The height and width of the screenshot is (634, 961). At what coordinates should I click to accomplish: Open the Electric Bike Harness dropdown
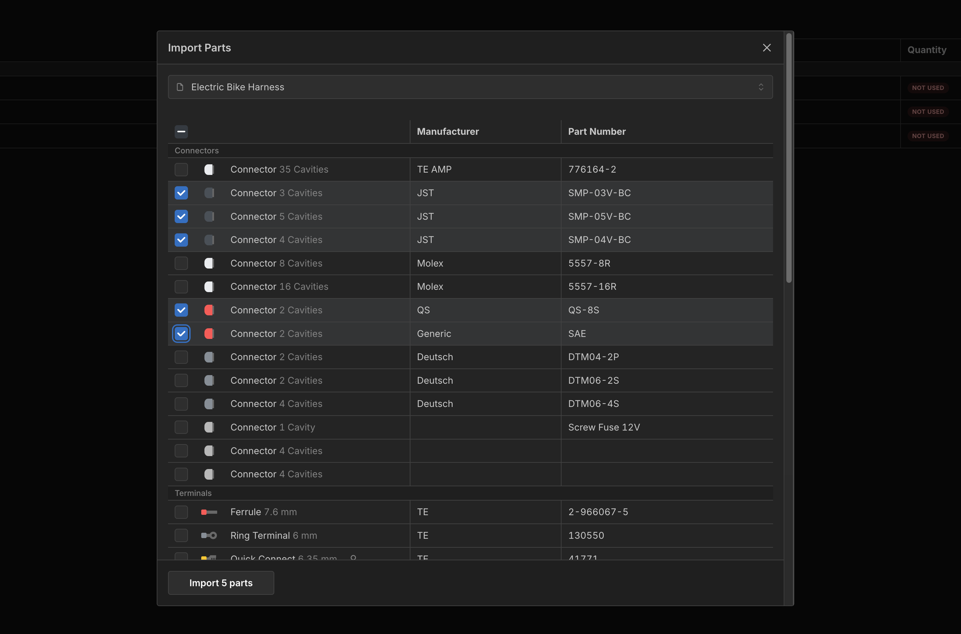470,87
